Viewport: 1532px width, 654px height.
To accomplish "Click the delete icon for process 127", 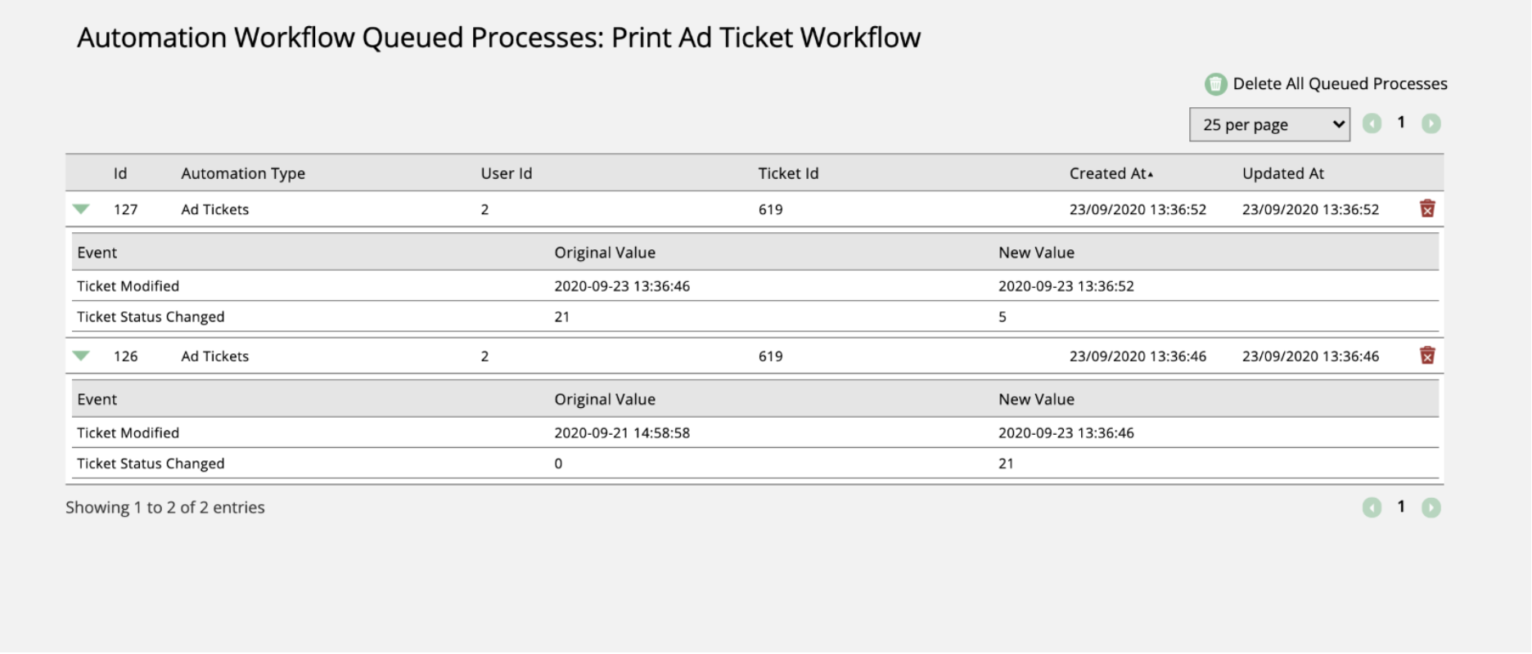I will [1428, 208].
